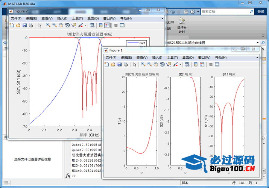The height and width of the screenshot is (188, 269).
Task: Open file icon in Figure 2 toolbar
Action: tap(18, 25)
